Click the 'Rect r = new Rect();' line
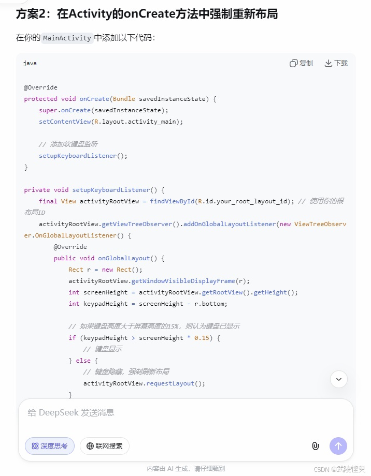This screenshot has height=476, width=371. 105,270
